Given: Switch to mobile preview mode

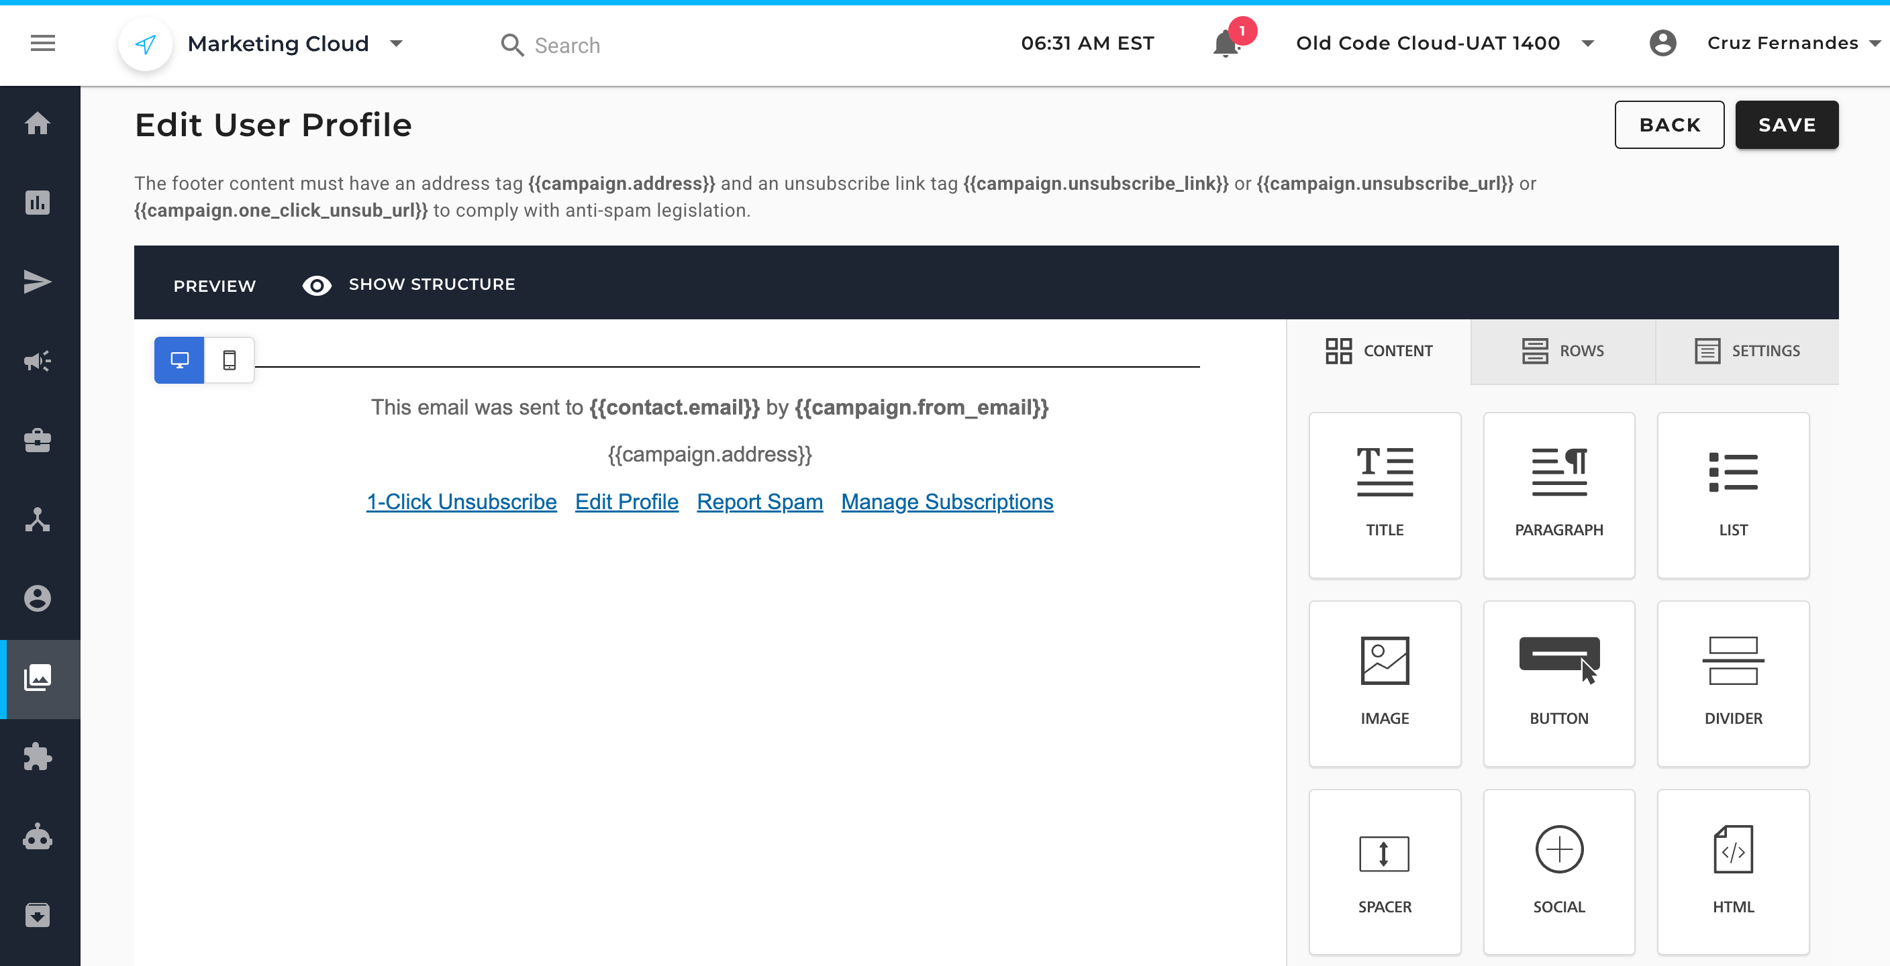Looking at the screenshot, I should click(230, 360).
